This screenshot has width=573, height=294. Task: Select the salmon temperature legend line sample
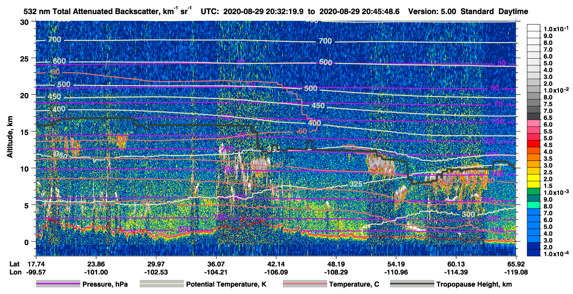click(305, 284)
